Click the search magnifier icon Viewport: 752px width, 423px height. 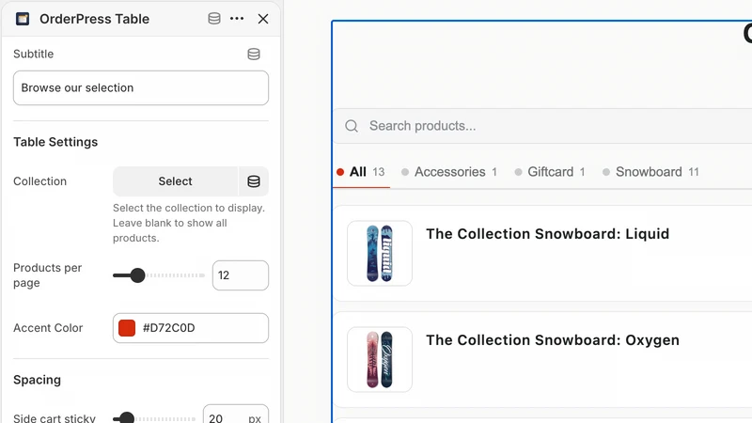[x=352, y=126]
